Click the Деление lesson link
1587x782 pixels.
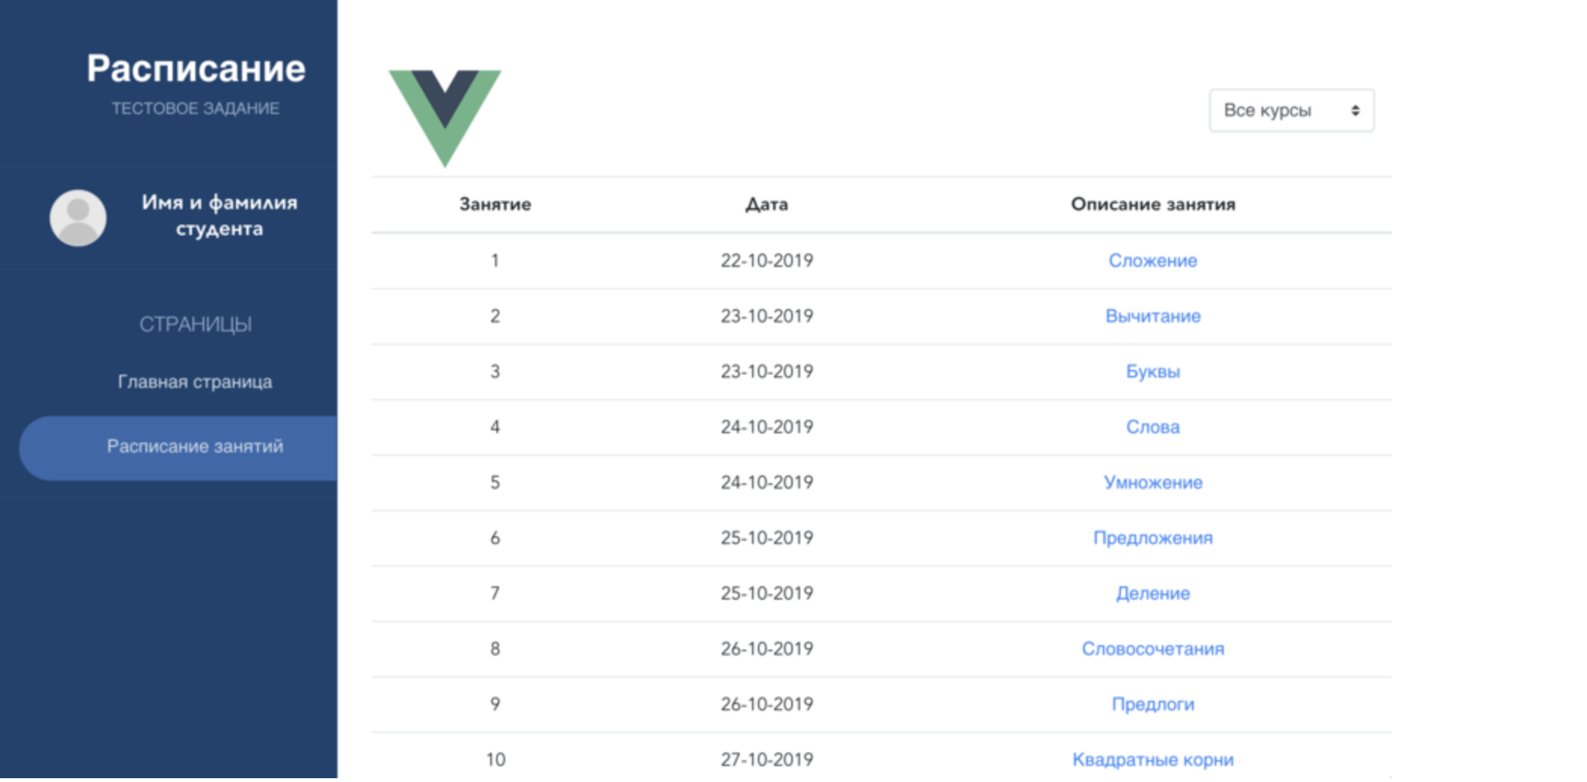point(1152,594)
